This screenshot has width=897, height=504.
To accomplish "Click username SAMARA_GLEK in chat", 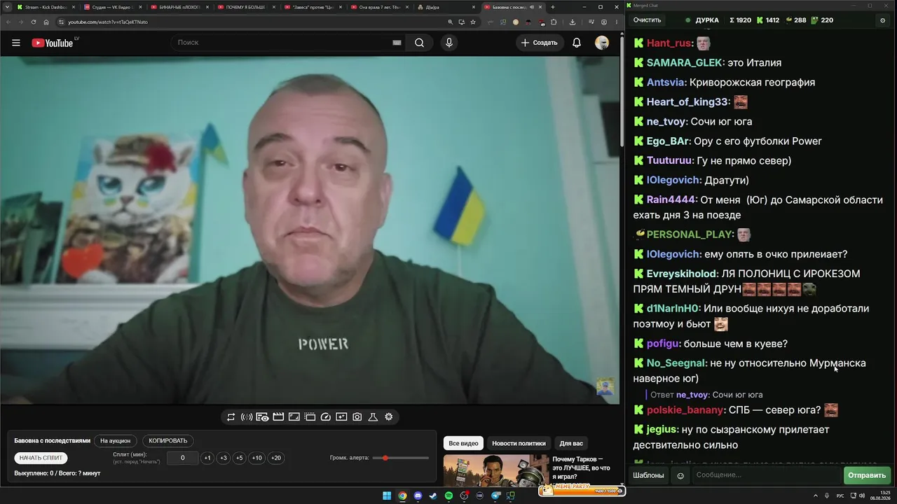I will [685, 63].
